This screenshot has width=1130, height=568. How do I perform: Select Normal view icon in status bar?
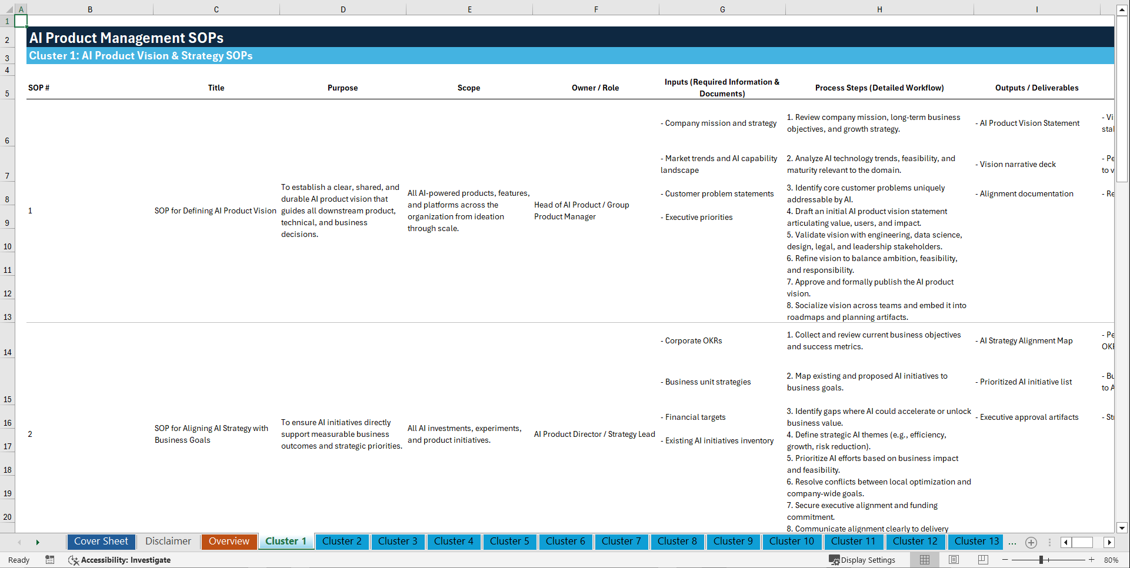click(x=924, y=560)
